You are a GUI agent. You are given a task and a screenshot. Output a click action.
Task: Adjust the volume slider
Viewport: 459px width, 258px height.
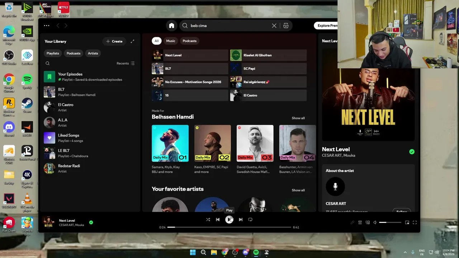(390, 223)
